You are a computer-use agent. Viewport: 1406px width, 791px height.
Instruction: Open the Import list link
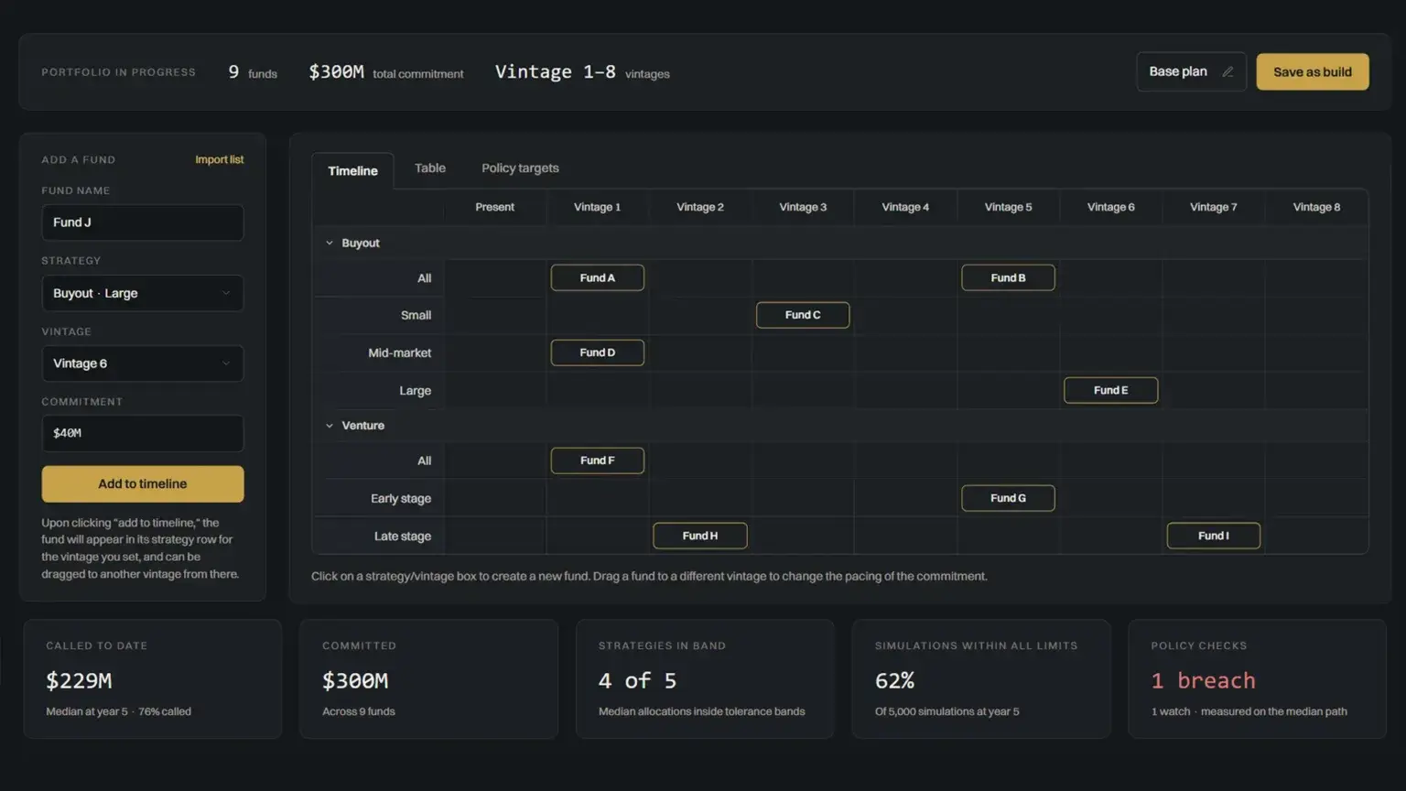pyautogui.click(x=220, y=159)
